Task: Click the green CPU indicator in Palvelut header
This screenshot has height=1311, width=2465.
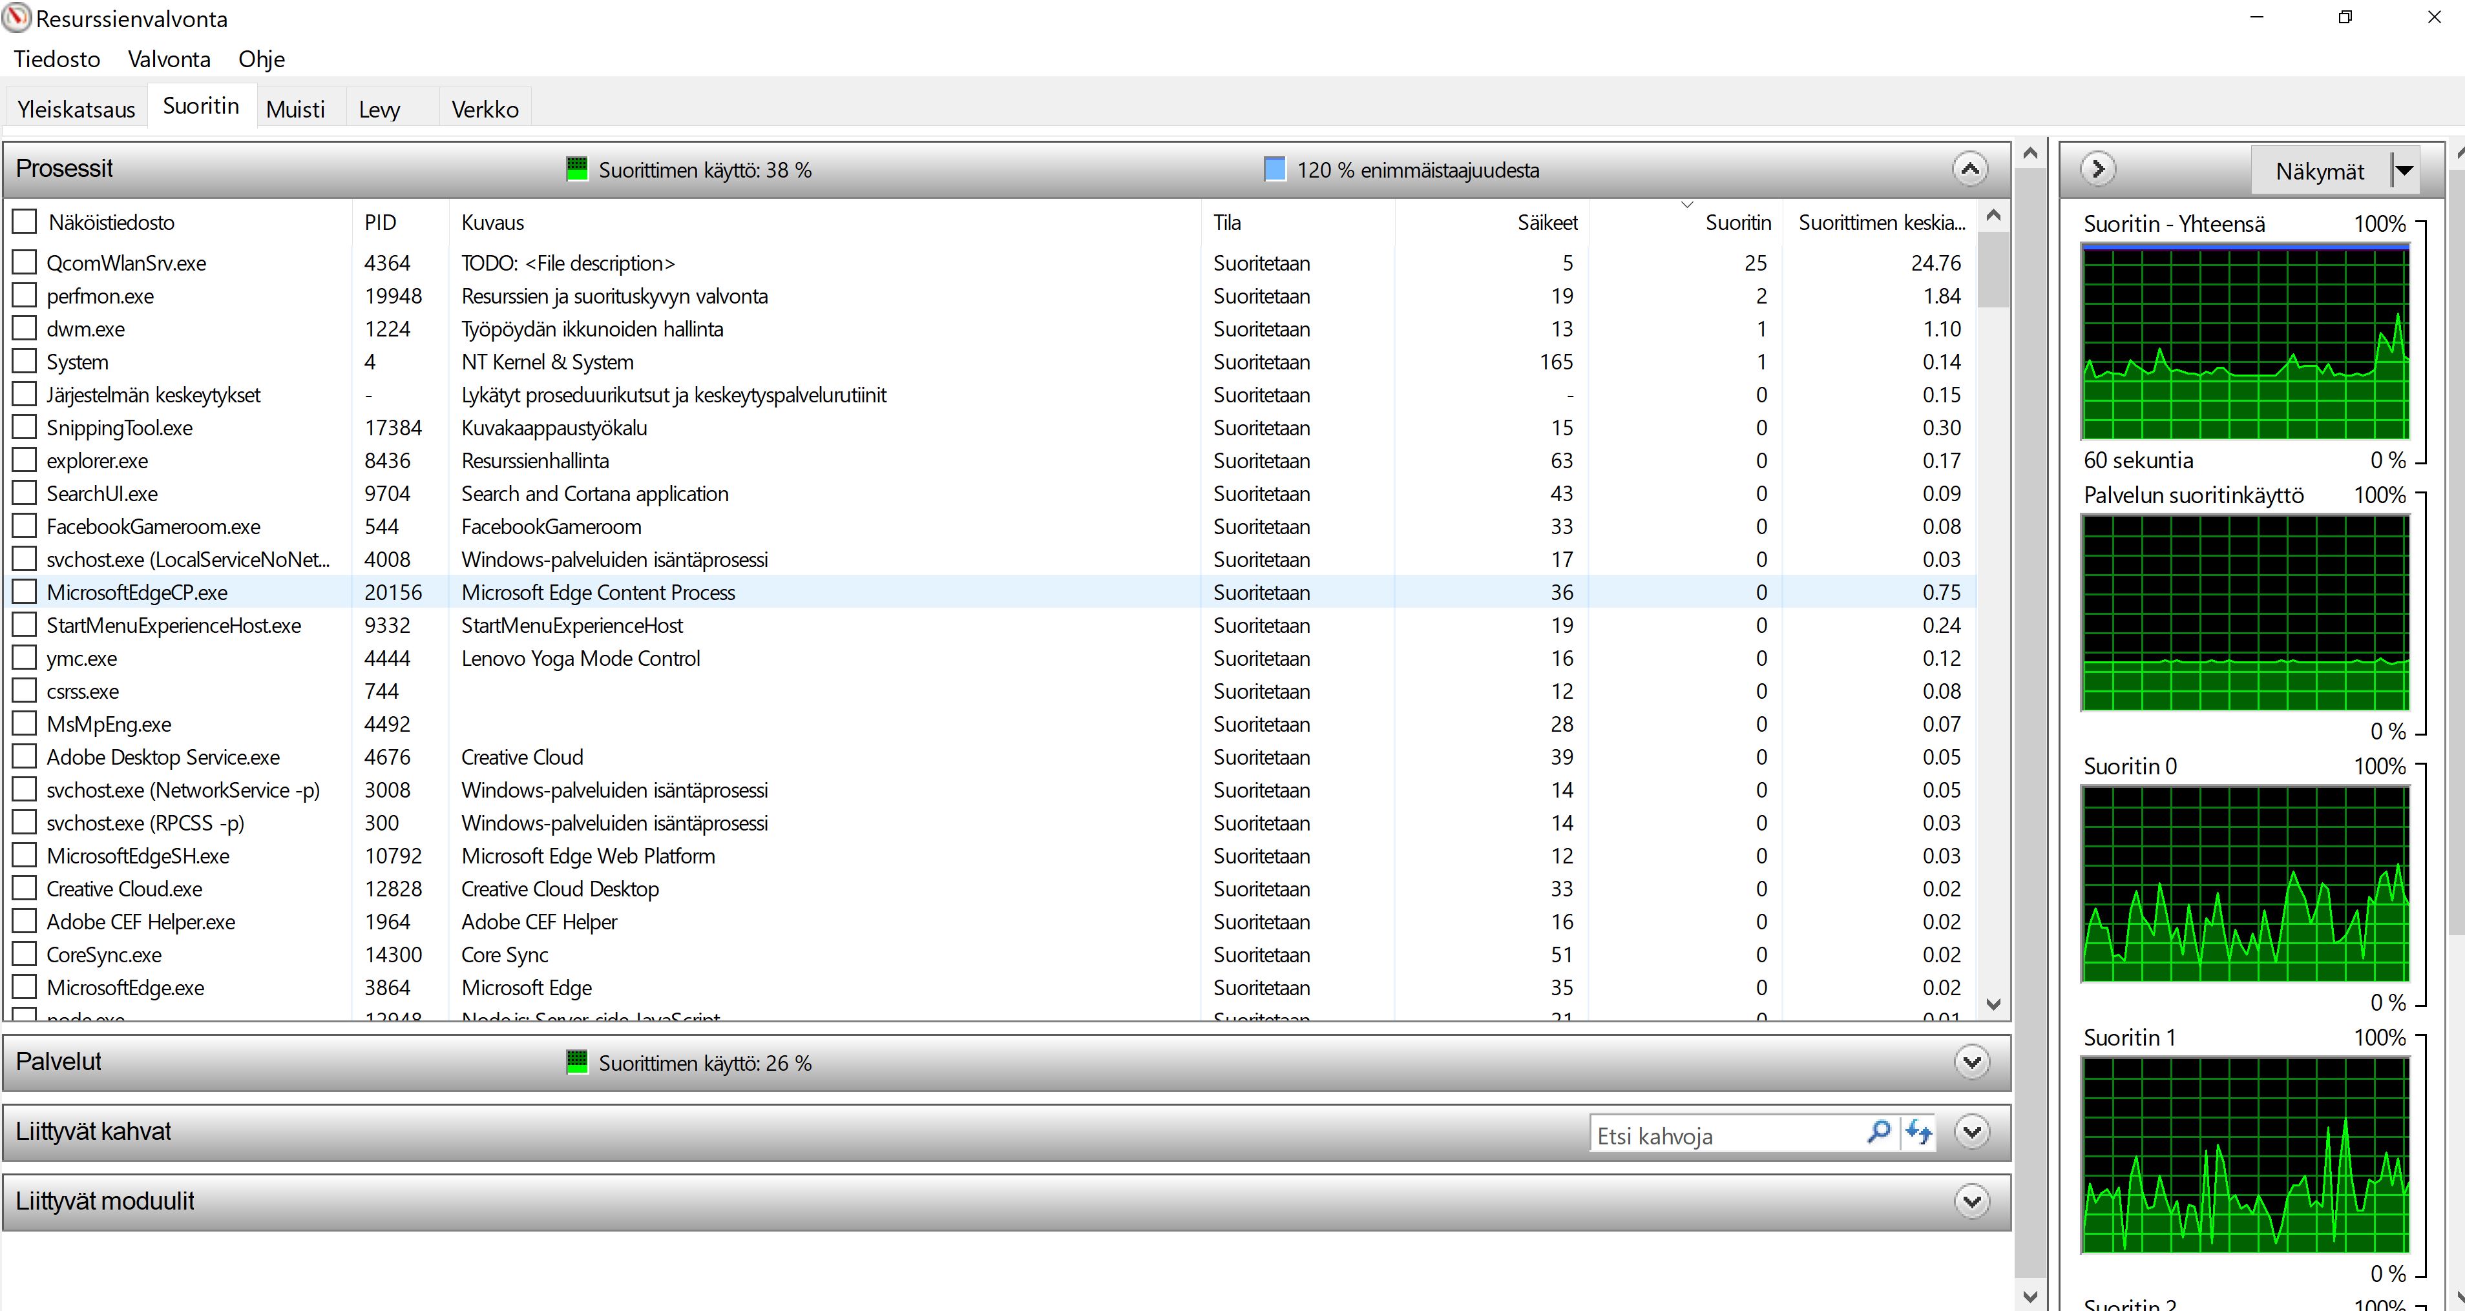Action: 577,1062
